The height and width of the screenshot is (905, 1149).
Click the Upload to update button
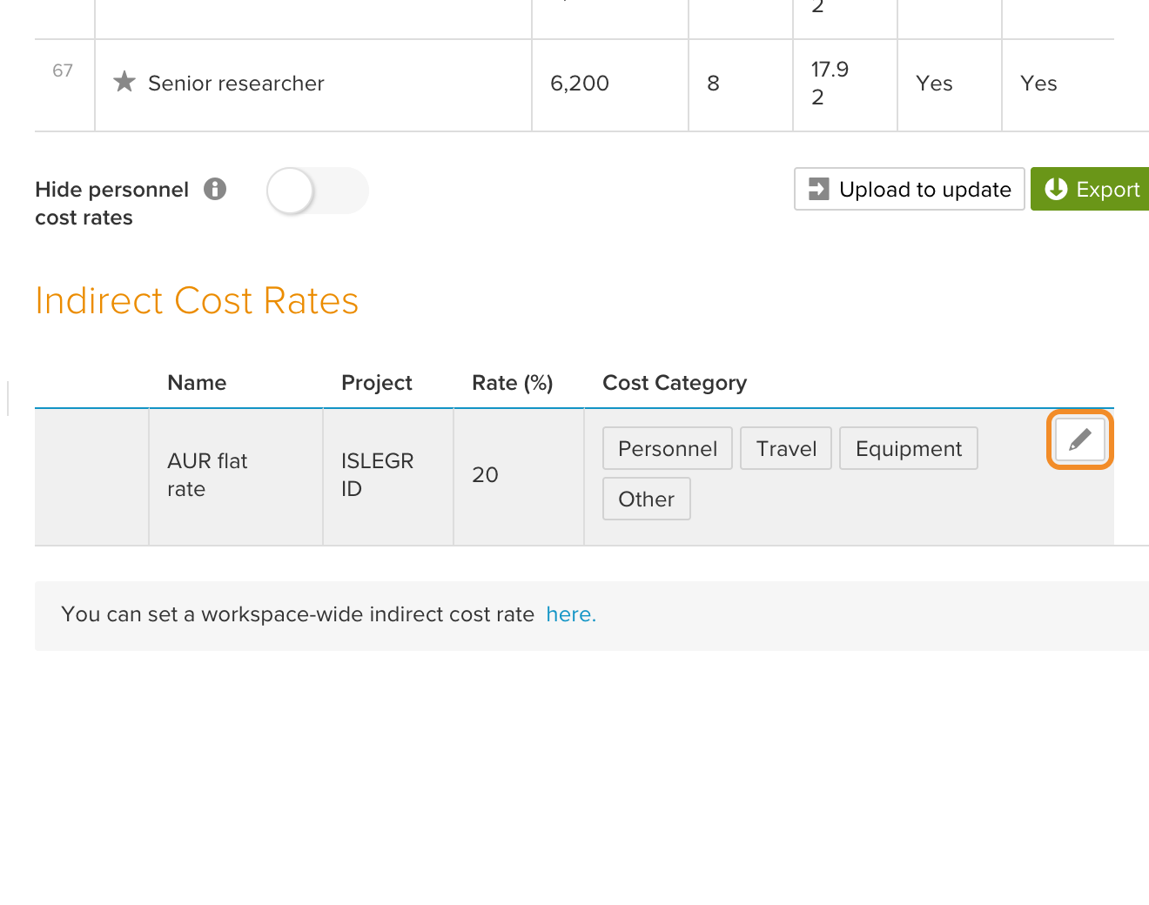pyautogui.click(x=910, y=189)
